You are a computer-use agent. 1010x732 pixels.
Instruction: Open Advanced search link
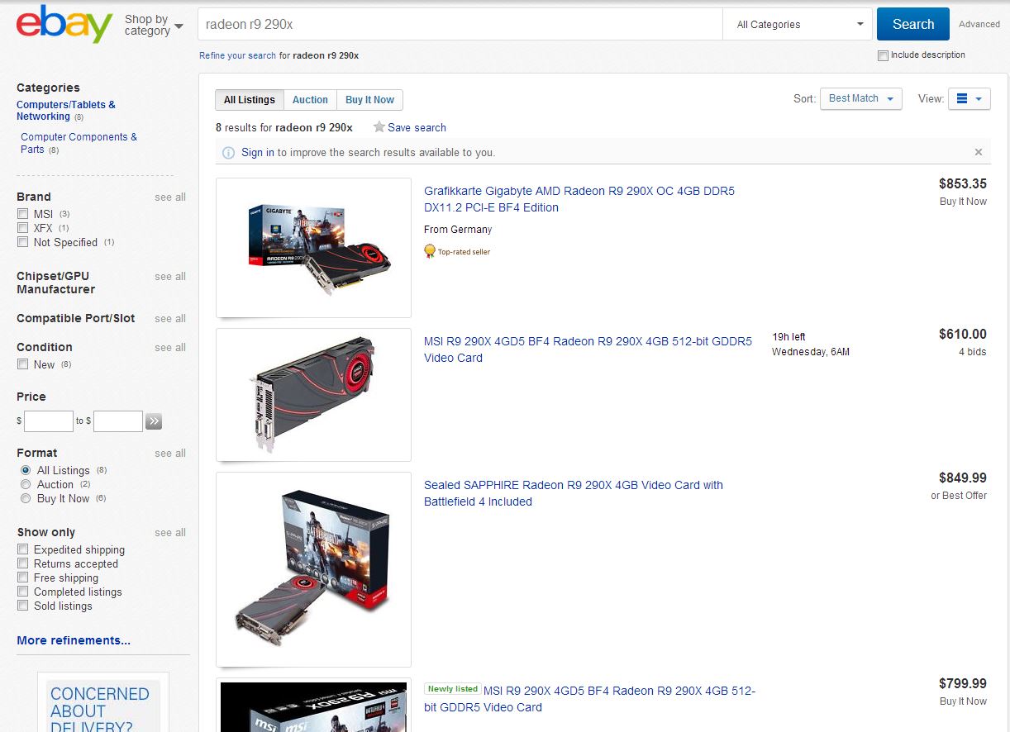click(x=979, y=24)
